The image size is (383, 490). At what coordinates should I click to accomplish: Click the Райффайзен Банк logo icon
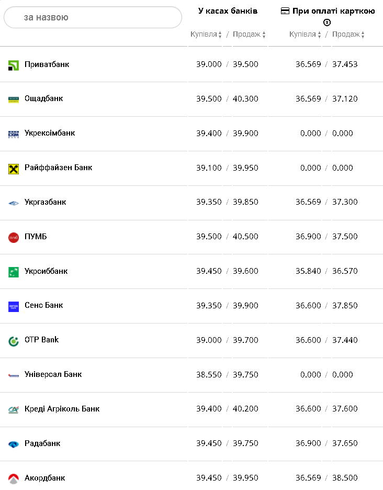coord(14,169)
